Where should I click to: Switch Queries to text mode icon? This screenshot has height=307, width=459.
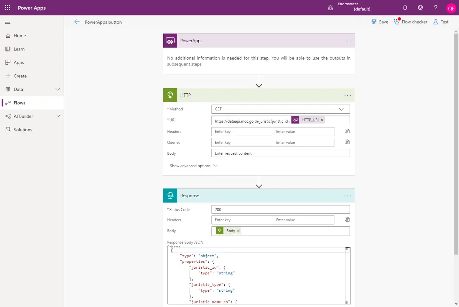347,142
